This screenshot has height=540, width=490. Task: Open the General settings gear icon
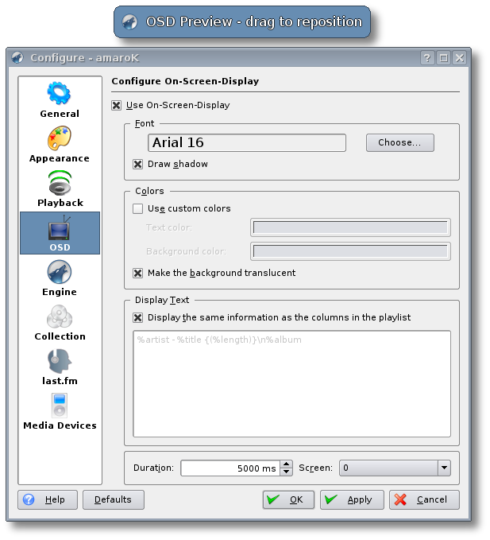pyautogui.click(x=60, y=94)
